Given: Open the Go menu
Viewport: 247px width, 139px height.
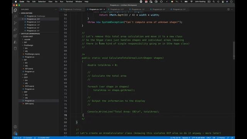Looking at the screenshot, I should (56, 2).
